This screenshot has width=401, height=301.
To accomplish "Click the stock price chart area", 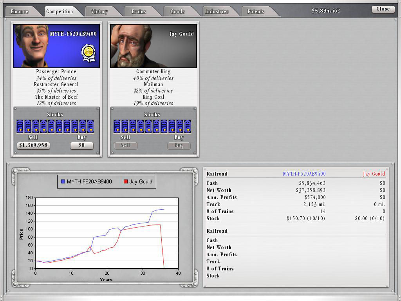I will [x=107, y=233].
